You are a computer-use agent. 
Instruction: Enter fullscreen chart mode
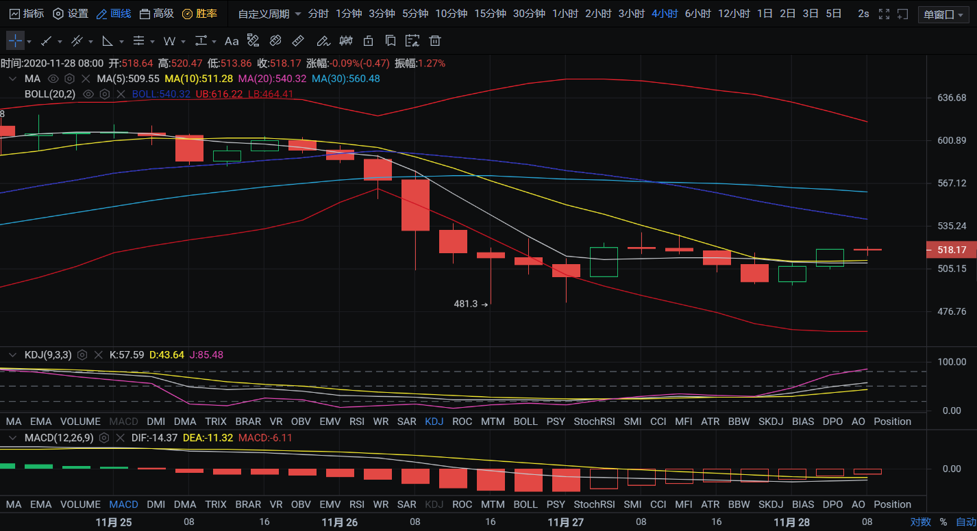pyautogui.click(x=884, y=14)
